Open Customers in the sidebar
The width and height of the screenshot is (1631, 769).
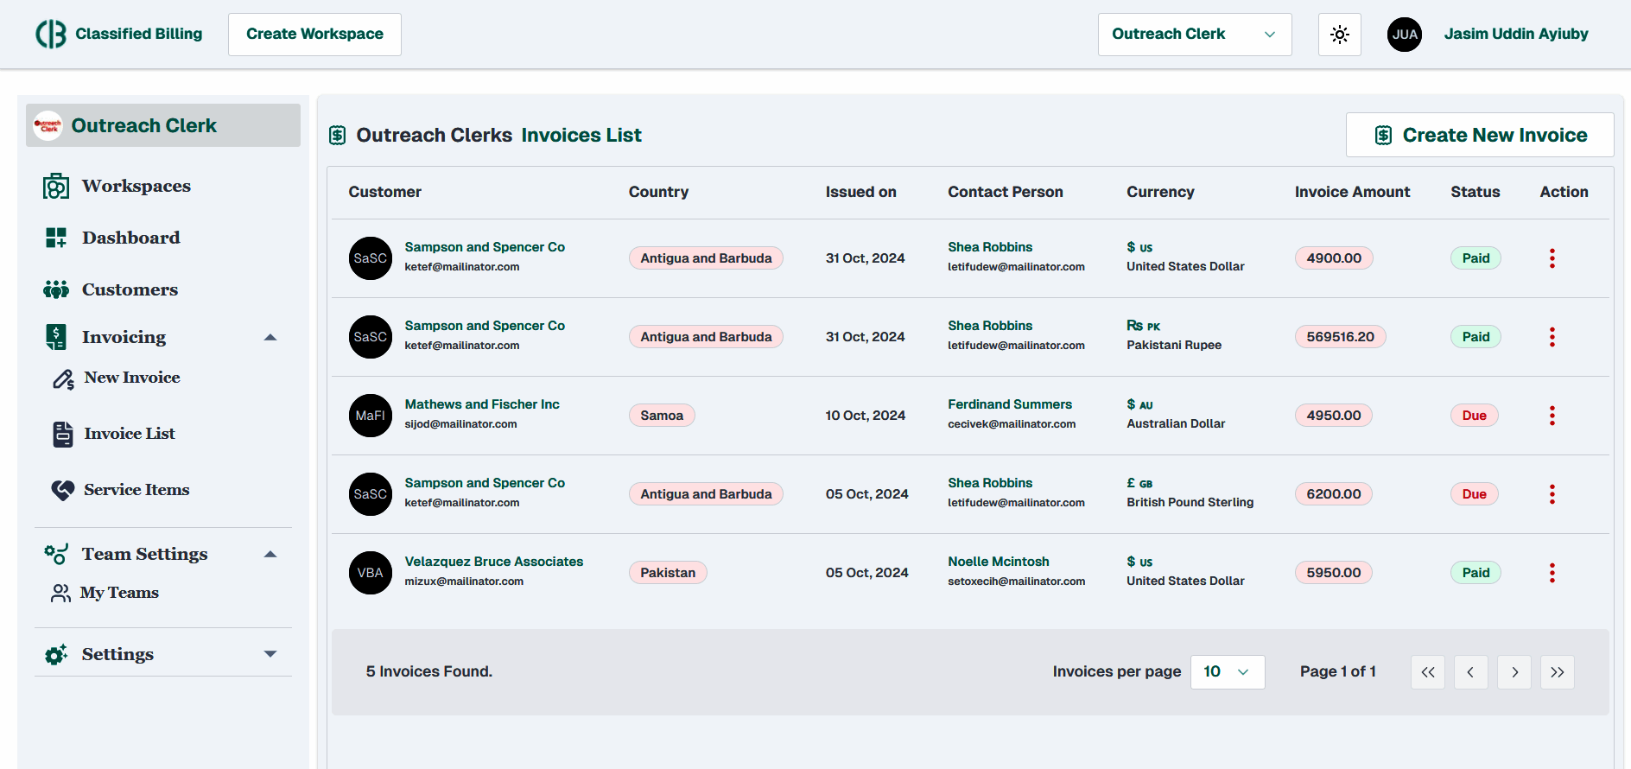click(130, 289)
